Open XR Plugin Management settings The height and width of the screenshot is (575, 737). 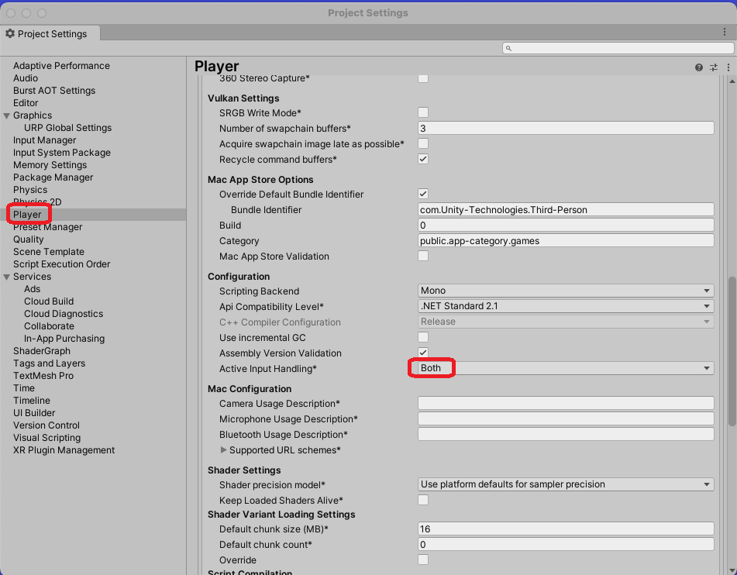click(x=64, y=450)
